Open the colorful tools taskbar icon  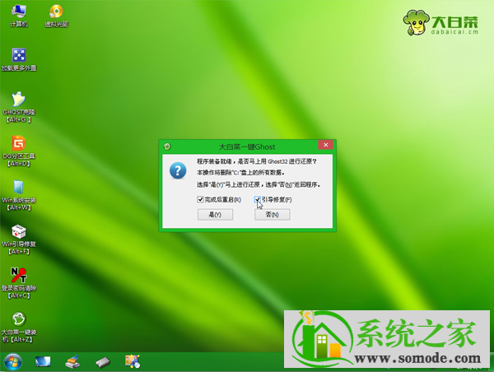coord(133,361)
